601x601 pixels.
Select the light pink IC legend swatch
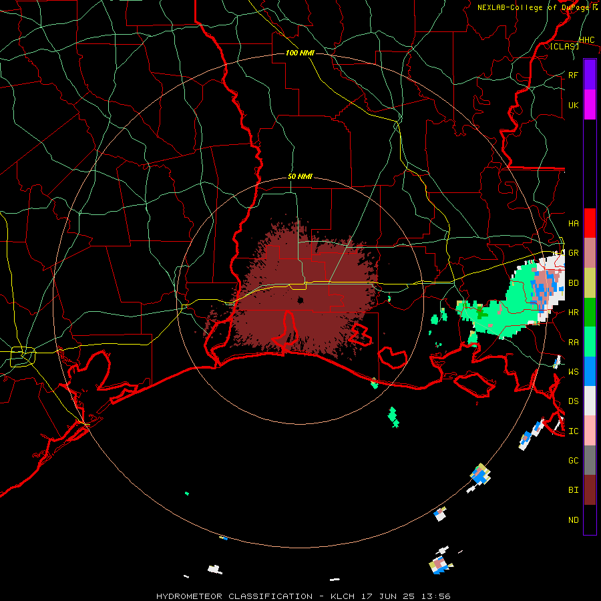(590, 431)
